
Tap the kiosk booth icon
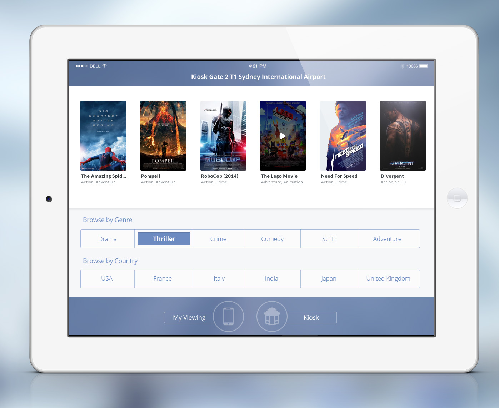tap(272, 316)
